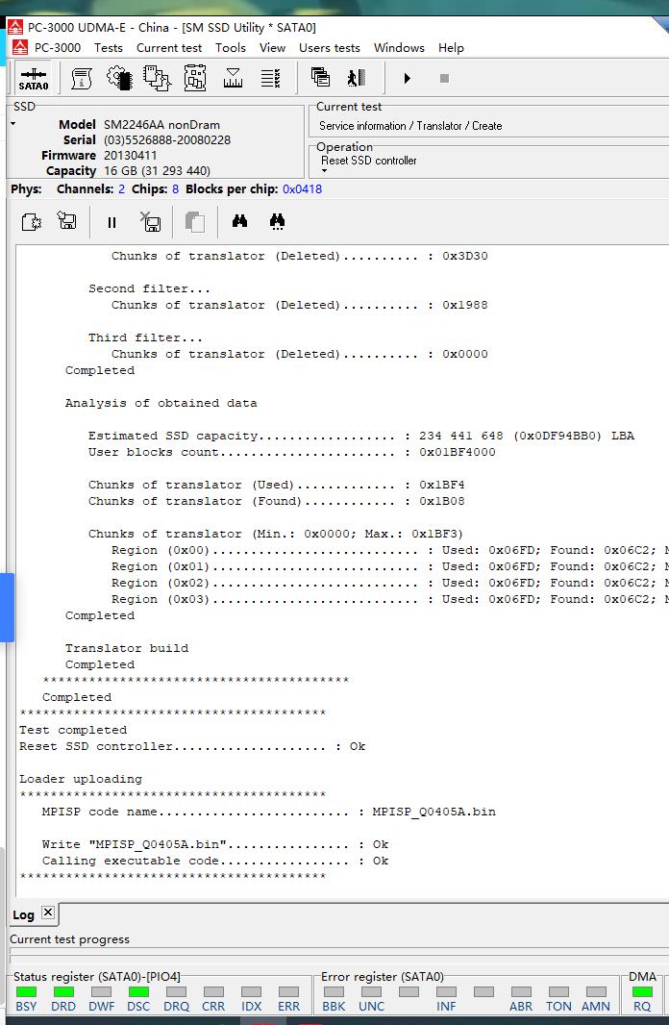The image size is (669, 1025).
Task: Click the serial number (03)5526888-20080228
Action: tap(167, 139)
